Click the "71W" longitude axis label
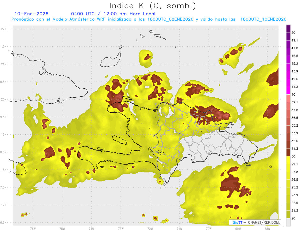This screenshot has height=232, width=300. [179, 228]
